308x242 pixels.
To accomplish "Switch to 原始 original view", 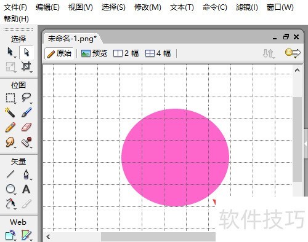I will 59,53.
